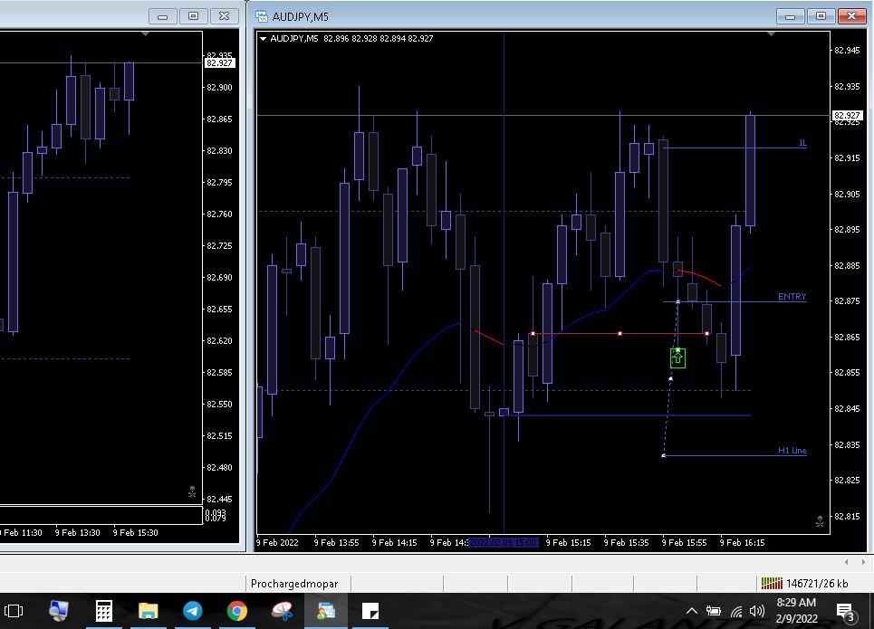Launch the Calculator from the taskbar
This screenshot has width=874, height=629.
103,611
